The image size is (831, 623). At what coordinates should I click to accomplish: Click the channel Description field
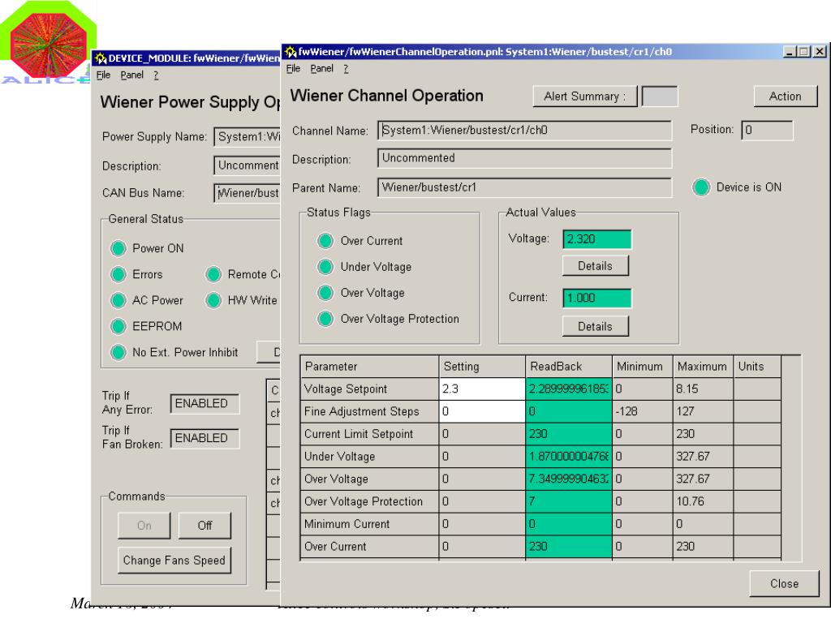pos(525,158)
